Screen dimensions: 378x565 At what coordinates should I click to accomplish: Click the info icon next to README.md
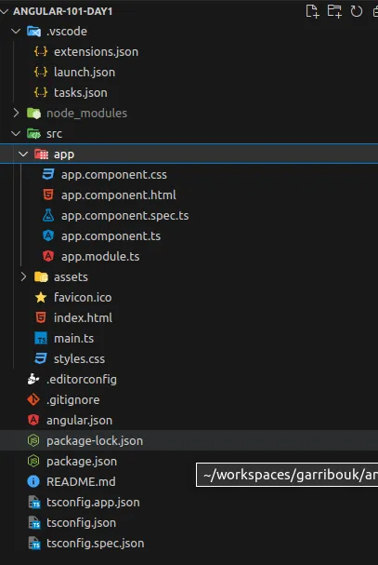click(x=33, y=481)
